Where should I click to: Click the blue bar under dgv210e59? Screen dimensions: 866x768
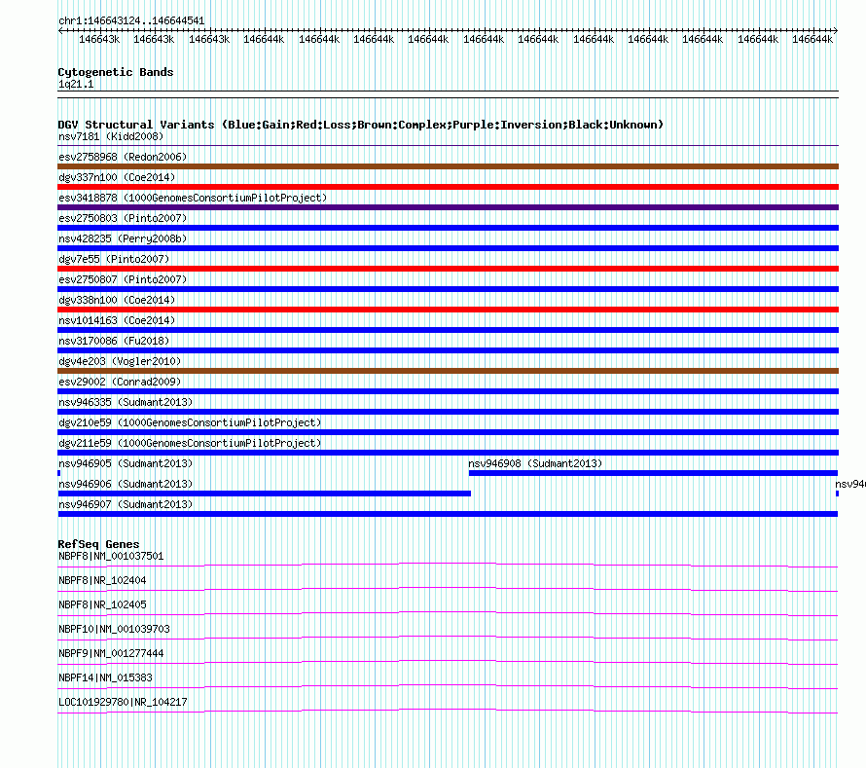448,432
